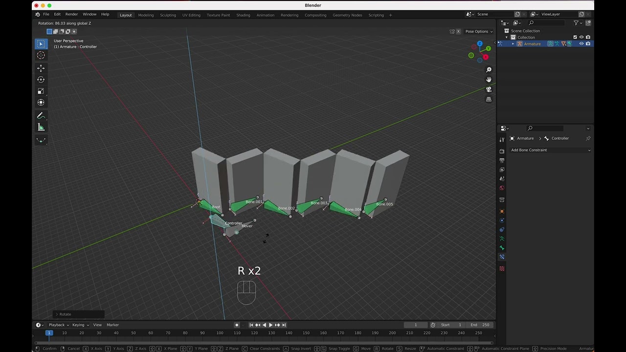The image size is (626, 352).
Task: Click the End frame 250 field
Action: (x=480, y=325)
